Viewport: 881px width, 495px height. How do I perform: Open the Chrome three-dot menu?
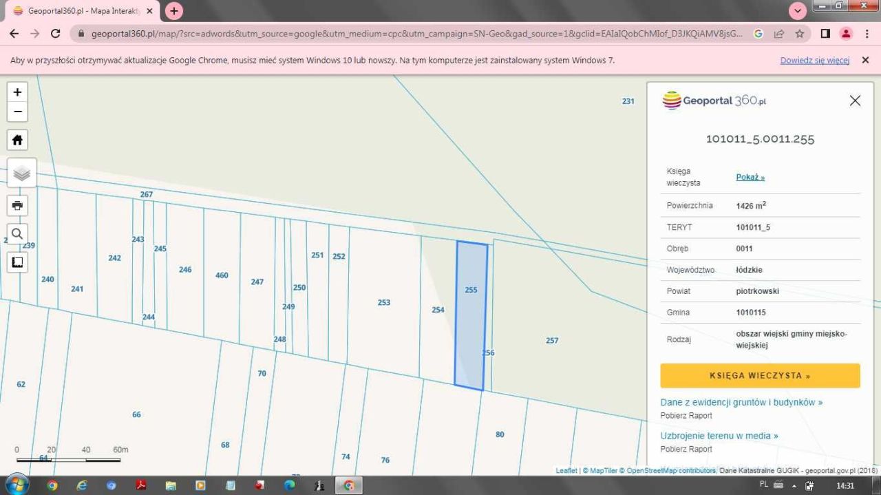[867, 34]
